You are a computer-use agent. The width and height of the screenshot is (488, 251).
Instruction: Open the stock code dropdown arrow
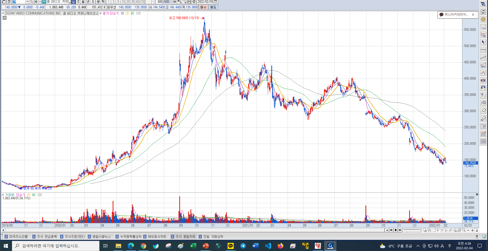pyautogui.click(x=27, y=2)
